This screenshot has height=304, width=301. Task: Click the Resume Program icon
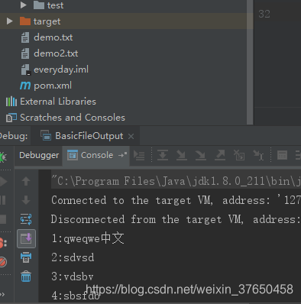[x=3, y=182]
